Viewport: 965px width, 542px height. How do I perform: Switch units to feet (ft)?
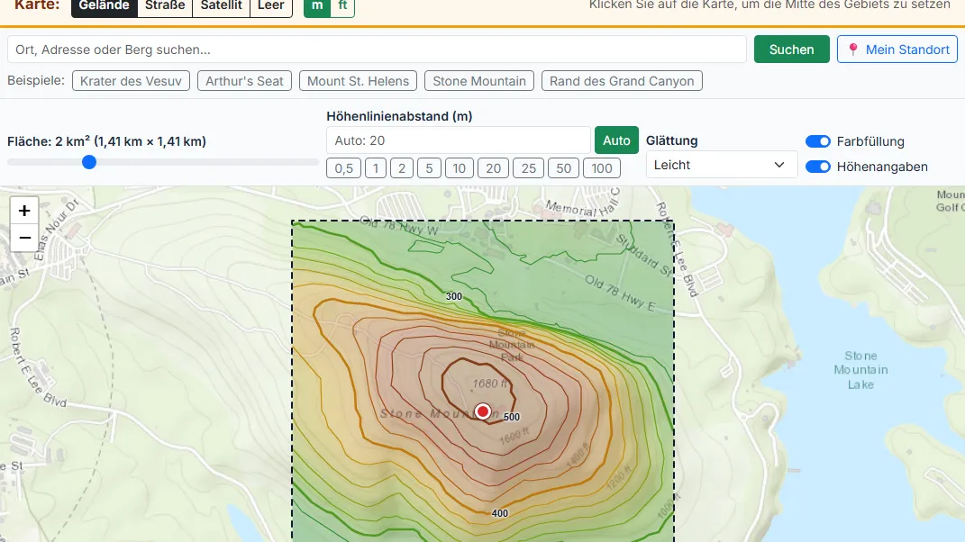tap(342, 5)
